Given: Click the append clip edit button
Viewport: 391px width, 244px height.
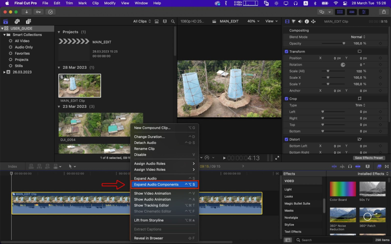Looking at the screenshot, I should tap(47, 166).
